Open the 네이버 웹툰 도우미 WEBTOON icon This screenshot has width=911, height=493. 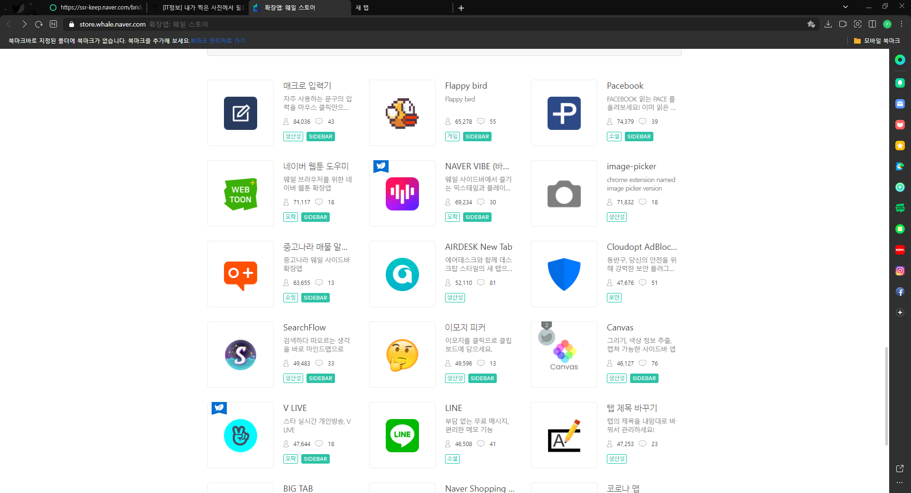(241, 194)
